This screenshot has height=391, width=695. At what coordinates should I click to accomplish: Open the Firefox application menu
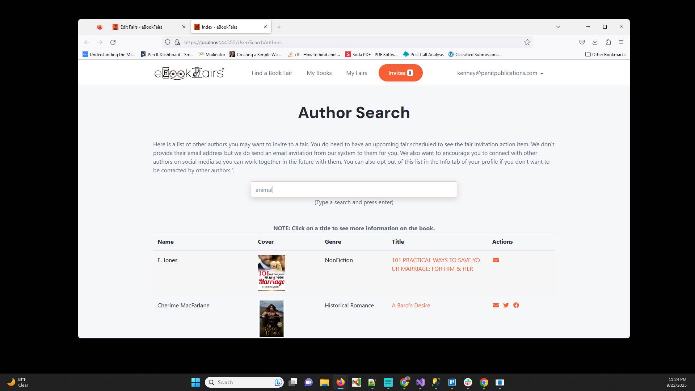[622, 42]
